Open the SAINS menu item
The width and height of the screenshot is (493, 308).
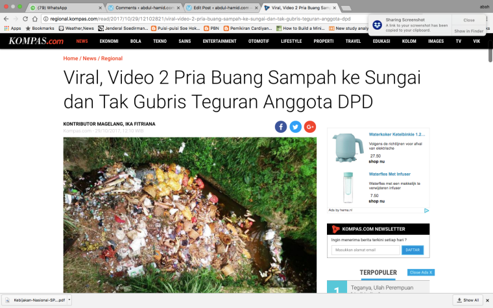tap(185, 41)
